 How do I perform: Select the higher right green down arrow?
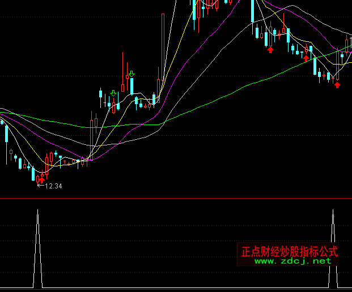coord(131,74)
